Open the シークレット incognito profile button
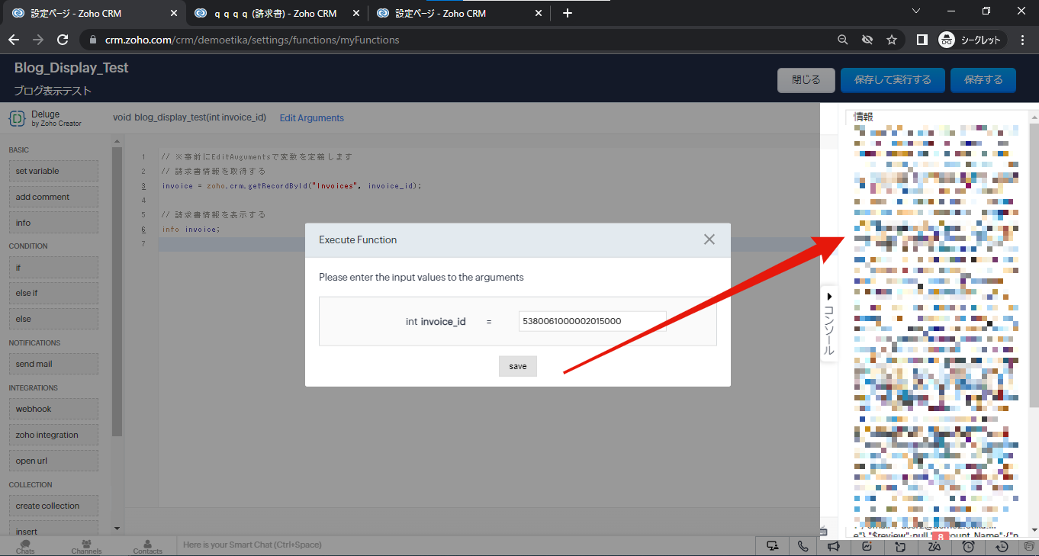Screen dimensions: 1039x556 coord(972,40)
